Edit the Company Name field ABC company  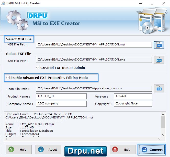click(x=61, y=104)
